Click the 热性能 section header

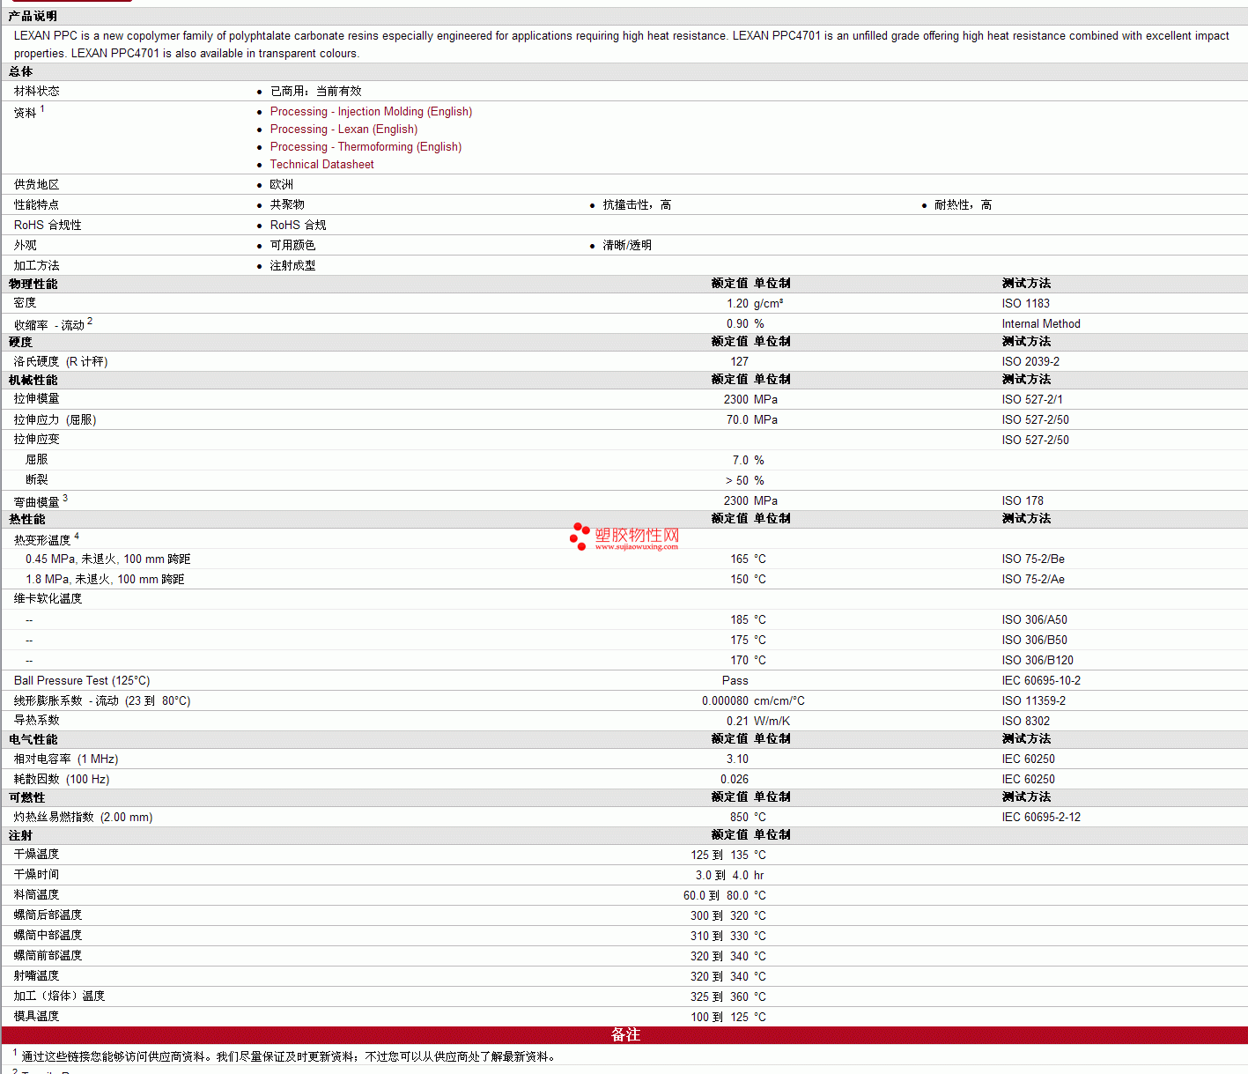point(26,520)
